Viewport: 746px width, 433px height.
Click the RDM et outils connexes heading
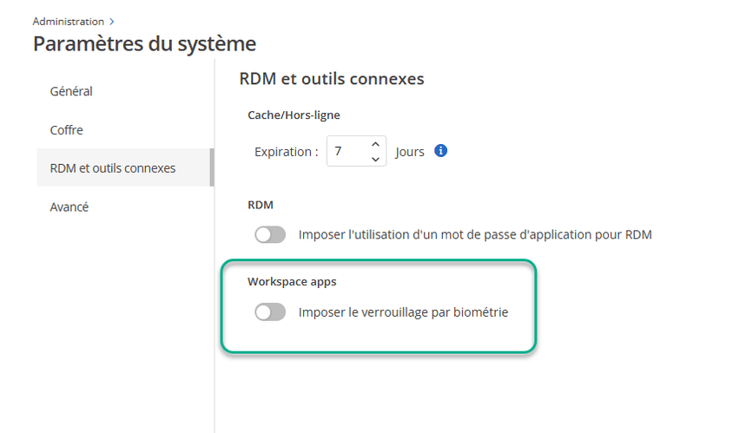[x=331, y=79]
